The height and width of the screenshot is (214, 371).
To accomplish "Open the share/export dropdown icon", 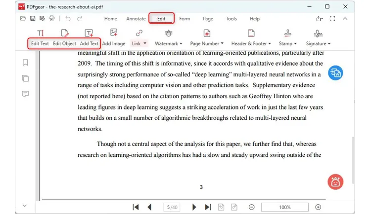I will click(320, 19).
